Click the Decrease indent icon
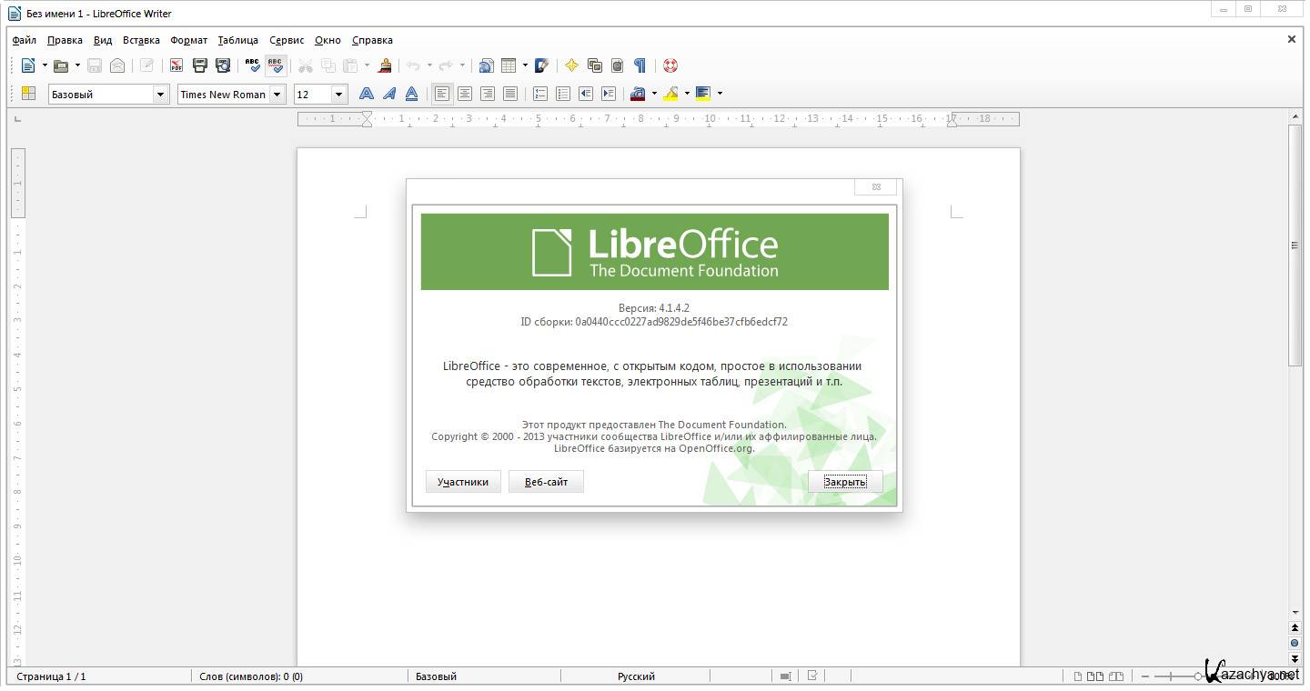1310x691 pixels. (586, 94)
